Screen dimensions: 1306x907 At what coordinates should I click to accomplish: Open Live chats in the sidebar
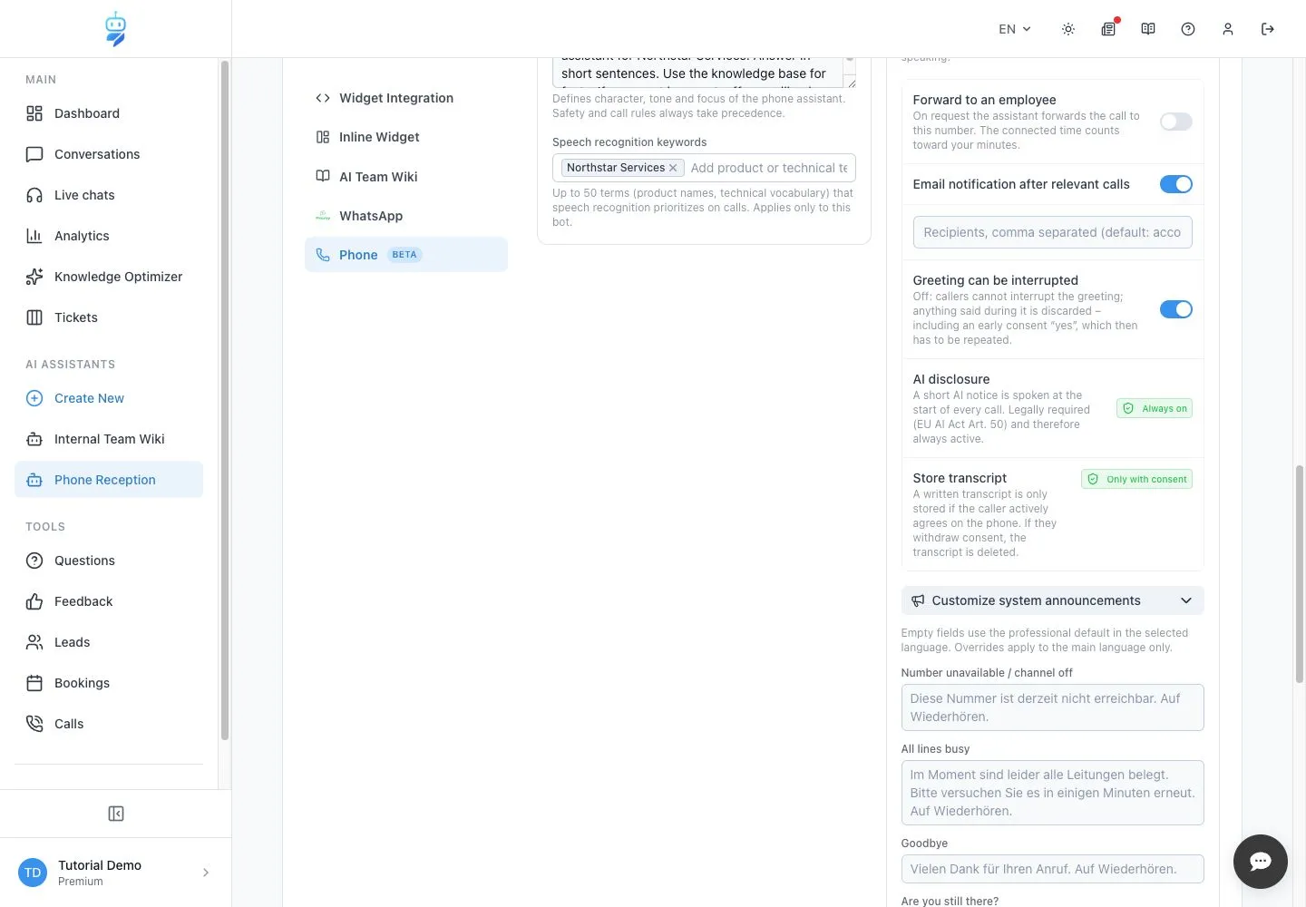pos(109,195)
